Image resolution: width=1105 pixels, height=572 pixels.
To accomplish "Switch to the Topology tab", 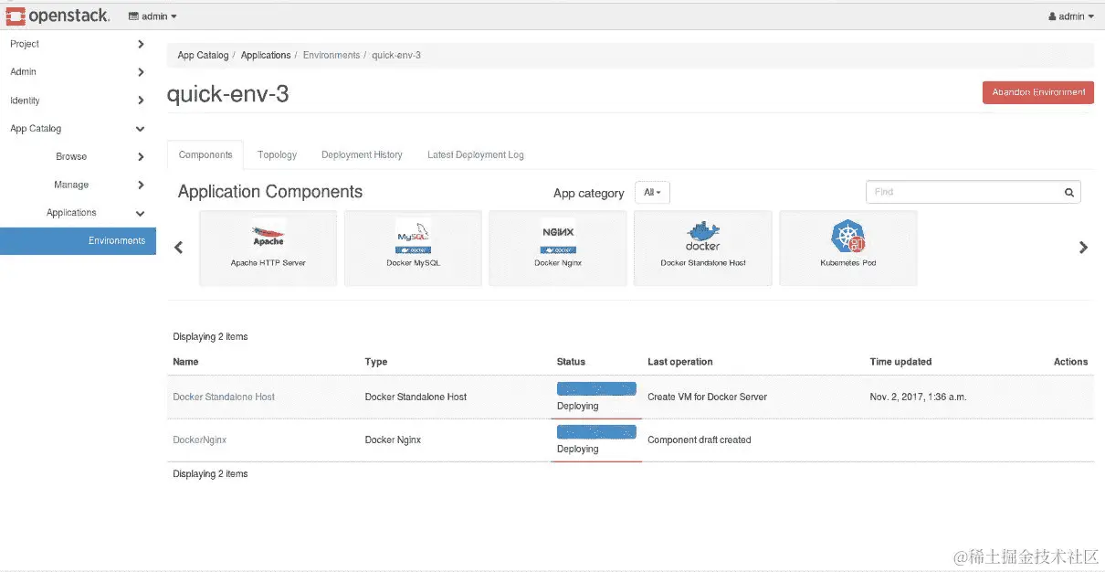I will coord(277,155).
